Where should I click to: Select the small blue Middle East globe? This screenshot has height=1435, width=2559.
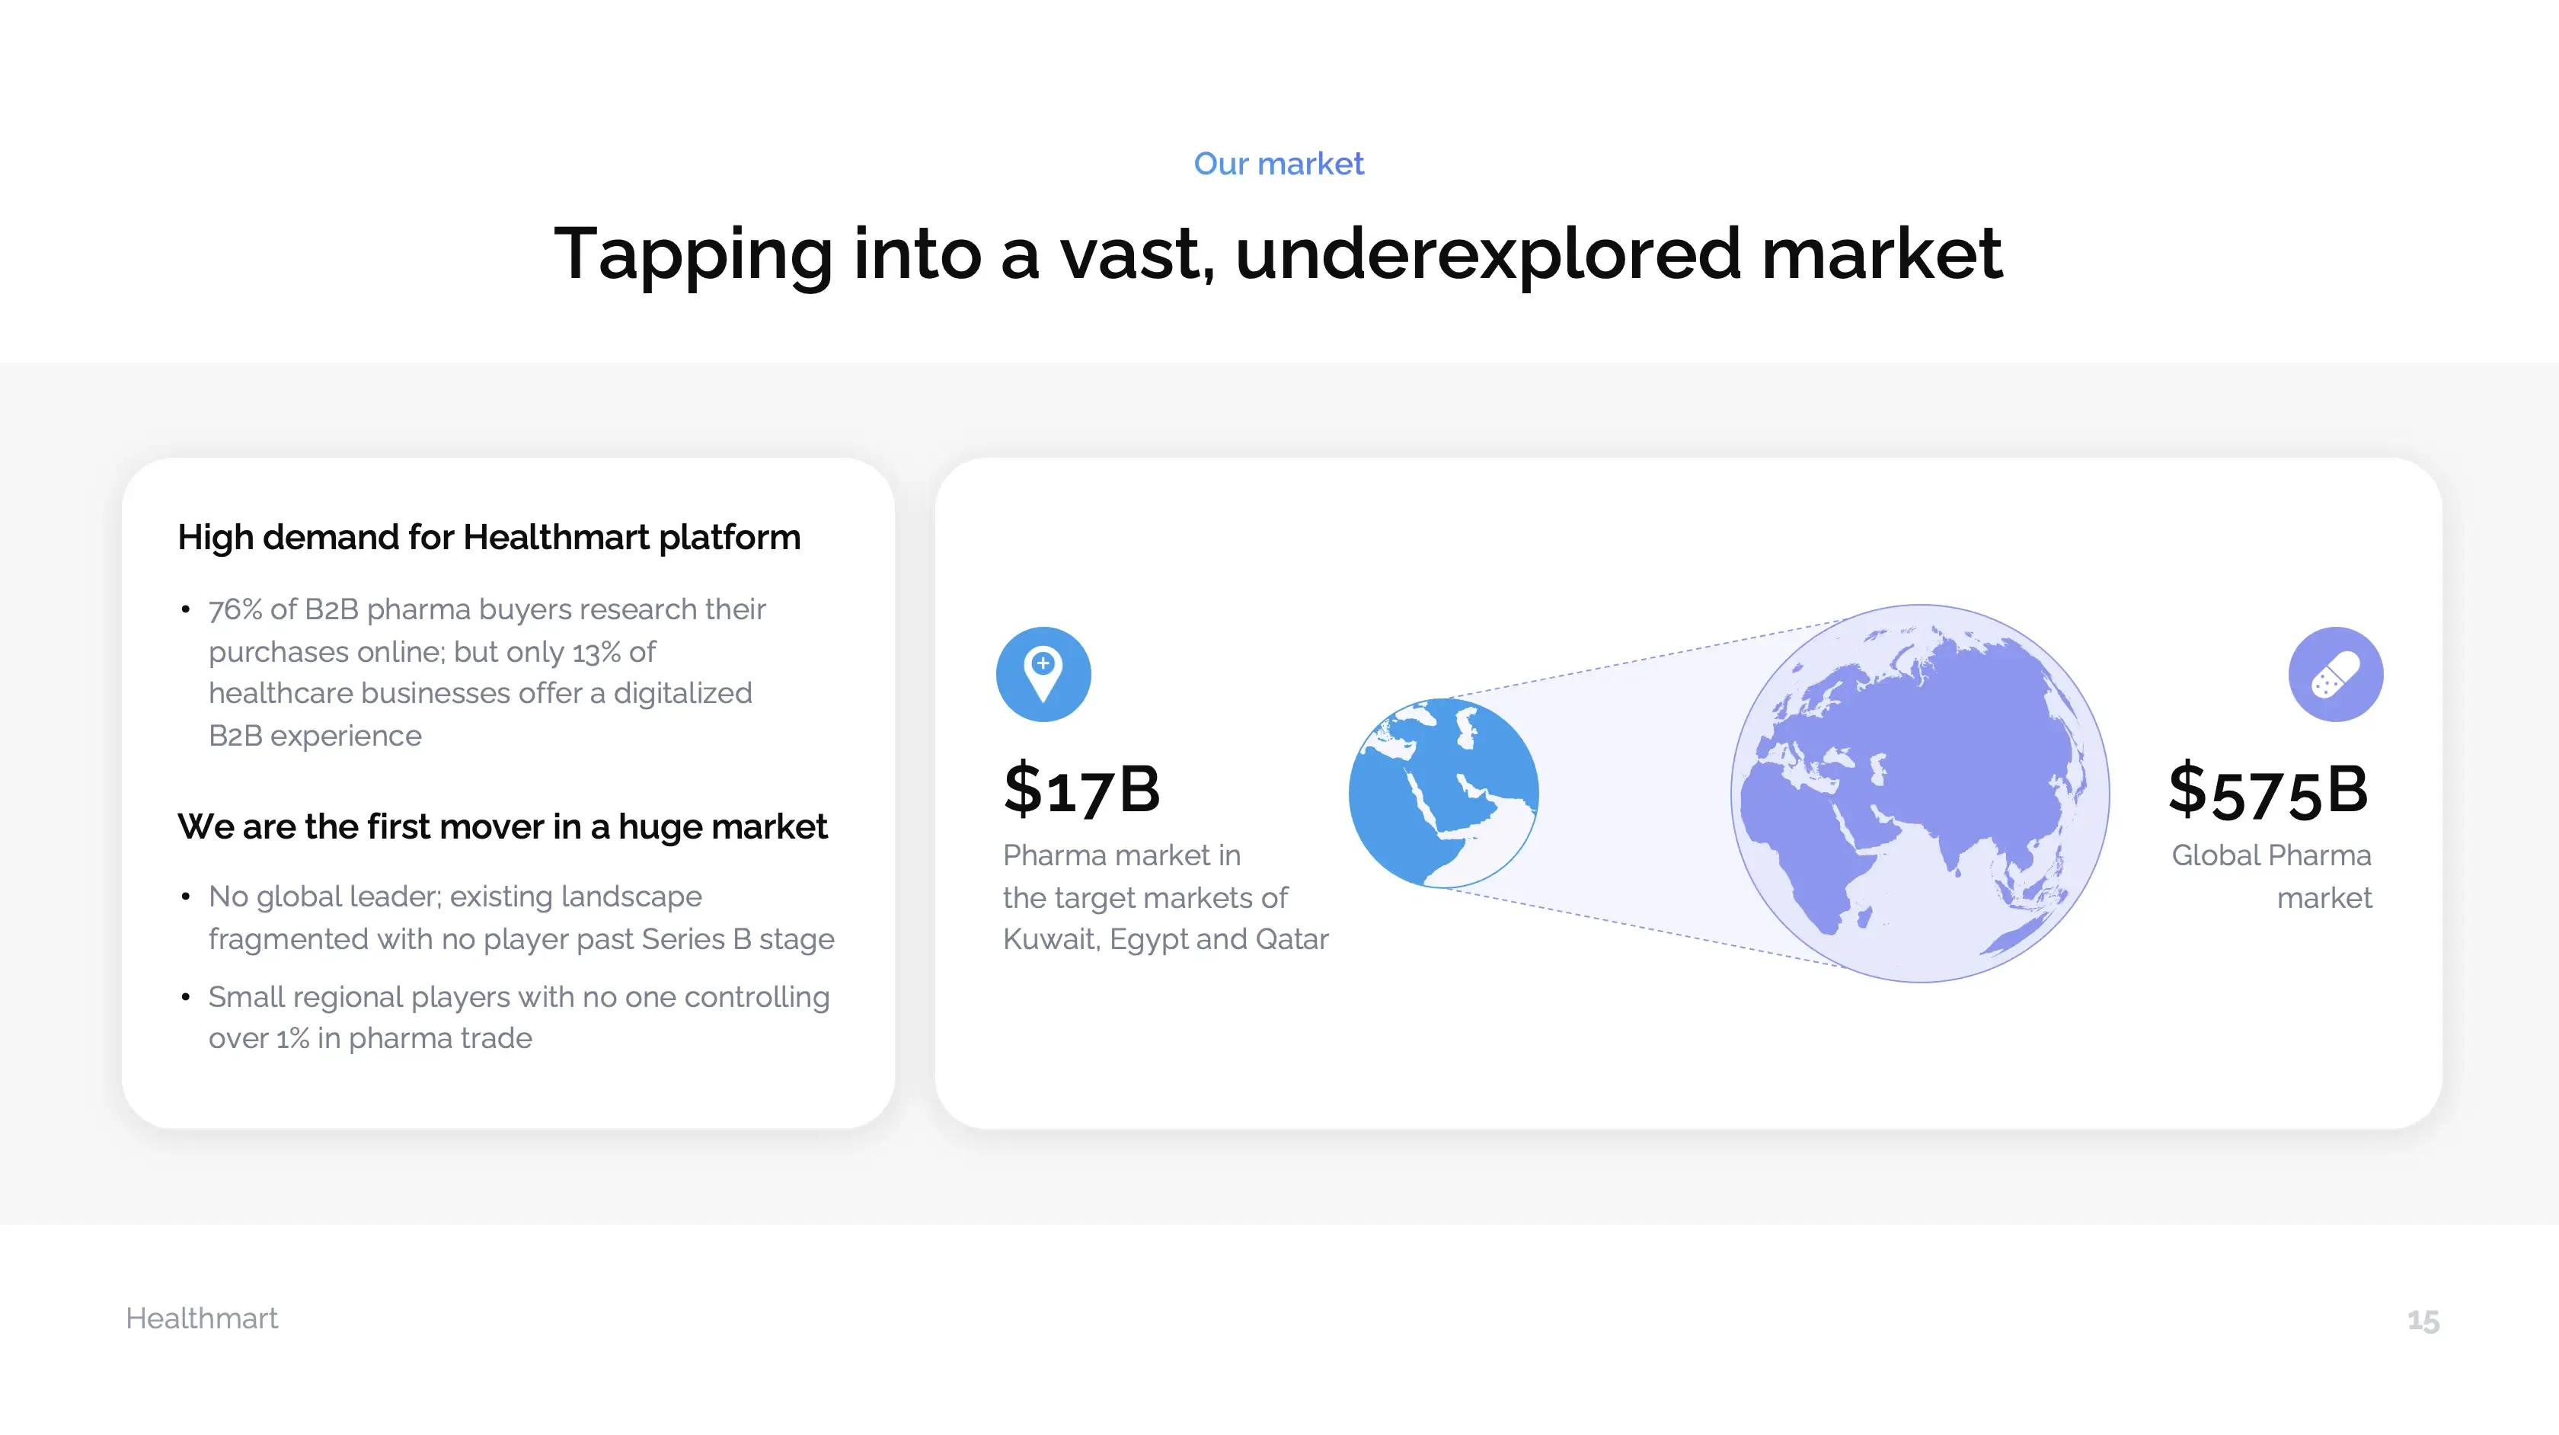1442,793
